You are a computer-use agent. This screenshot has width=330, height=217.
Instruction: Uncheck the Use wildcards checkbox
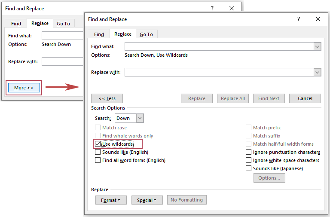click(98, 144)
